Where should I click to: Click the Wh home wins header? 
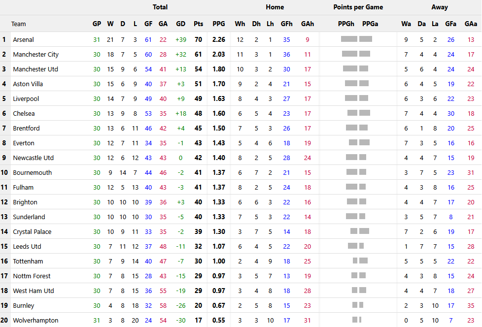240,24
